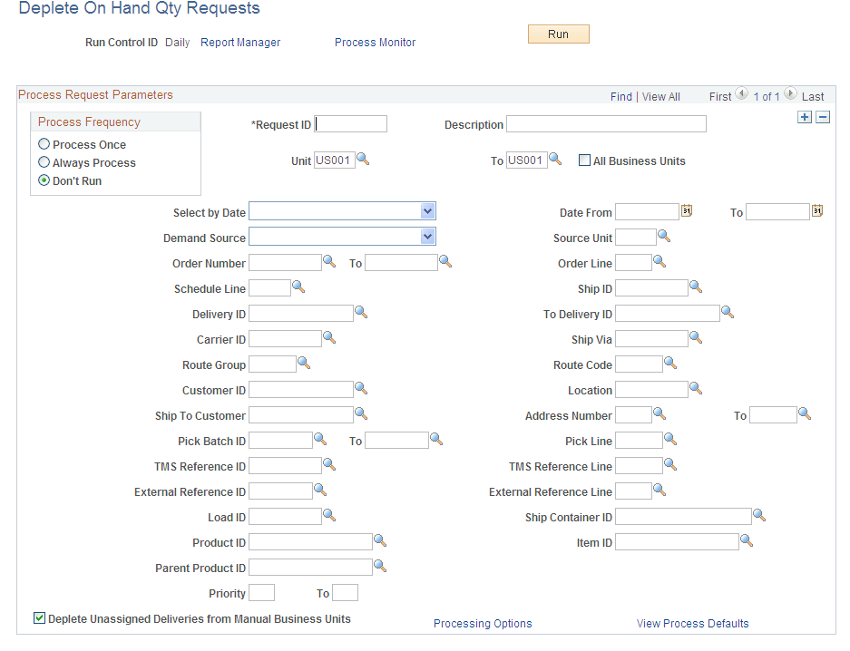Viewport: 850px width, 651px height.
Task: Open View Process Defaults
Action: point(692,624)
